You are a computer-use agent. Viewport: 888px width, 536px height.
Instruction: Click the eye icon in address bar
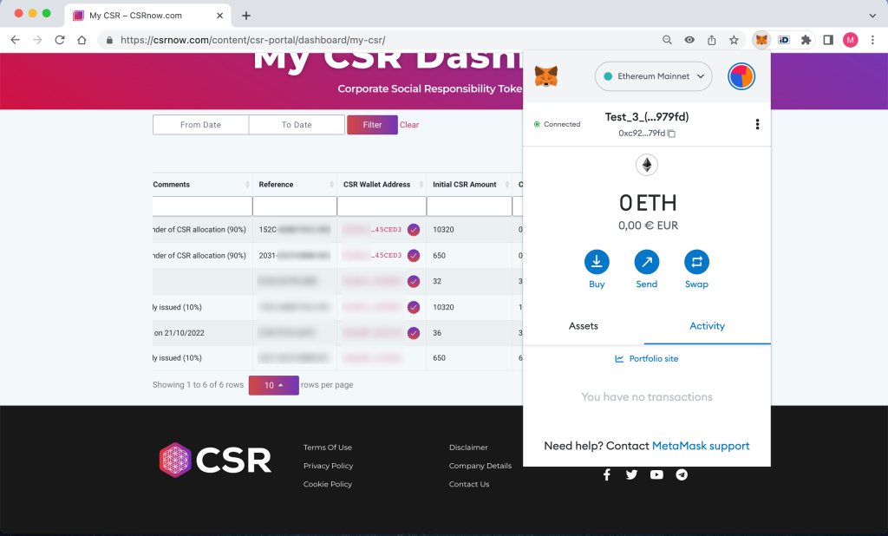point(689,40)
